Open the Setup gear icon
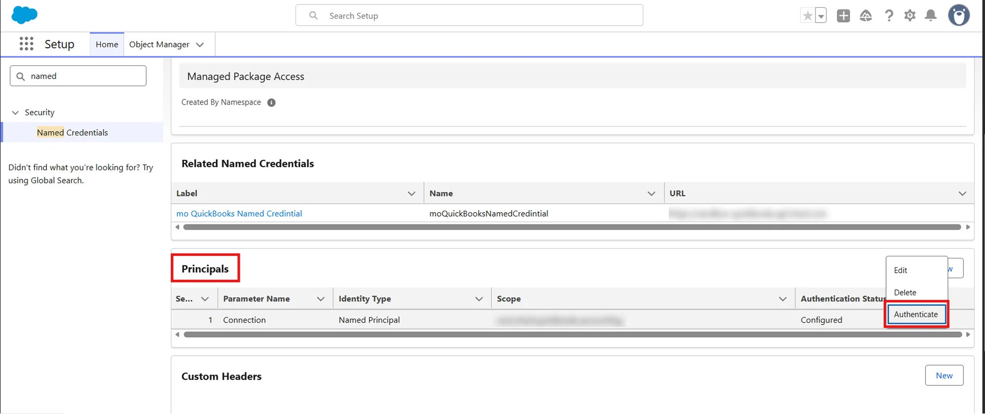 tap(910, 16)
